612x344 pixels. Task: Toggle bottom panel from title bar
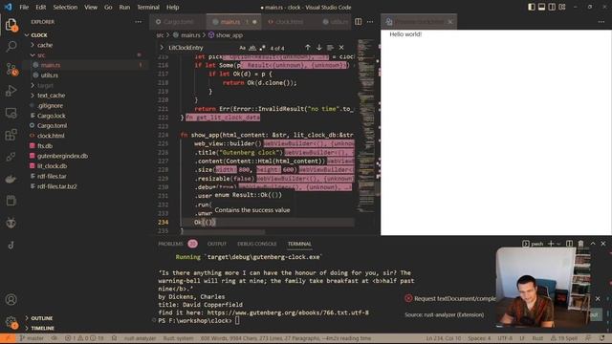pos(541,7)
